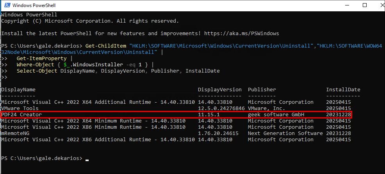385x174 pixels.
Task: Click the Copyright Microsoft Corporation line
Action: point(90,21)
